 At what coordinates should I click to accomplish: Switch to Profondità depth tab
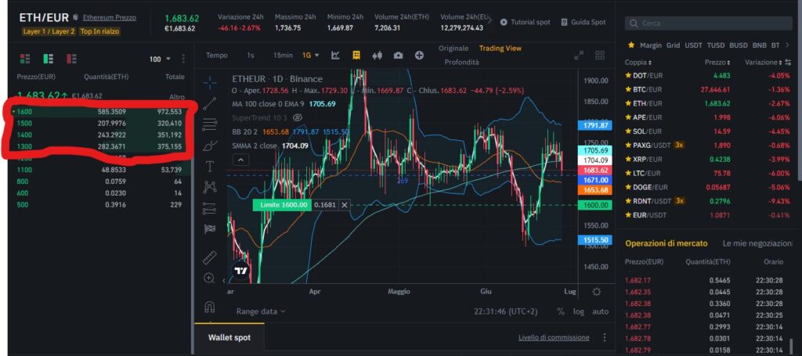tap(462, 63)
